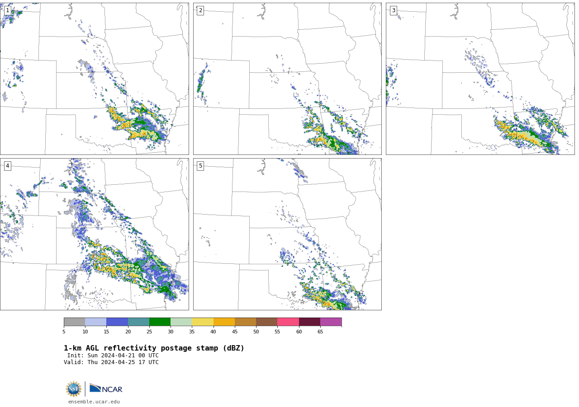Click the colorbar tick label 50
Viewport: 579px width, 407px height.
click(x=256, y=332)
